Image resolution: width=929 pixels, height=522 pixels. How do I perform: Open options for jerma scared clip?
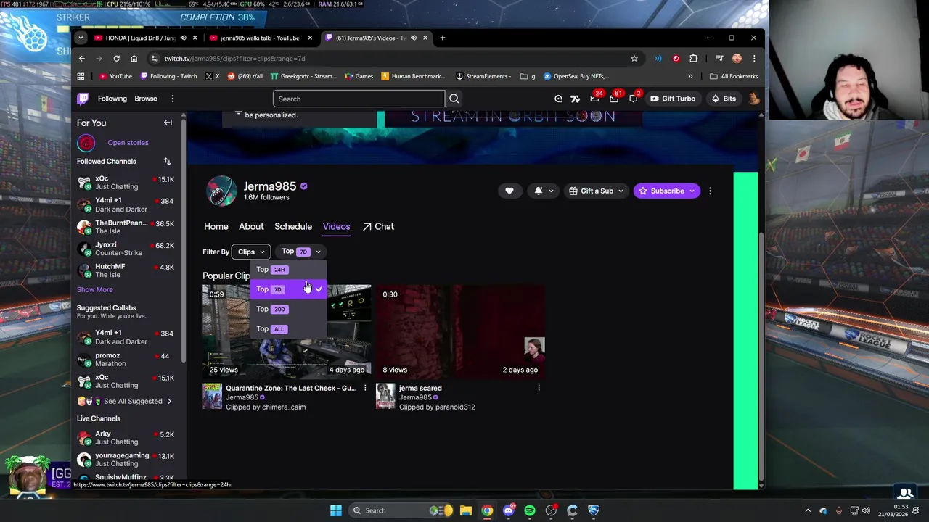click(x=539, y=389)
